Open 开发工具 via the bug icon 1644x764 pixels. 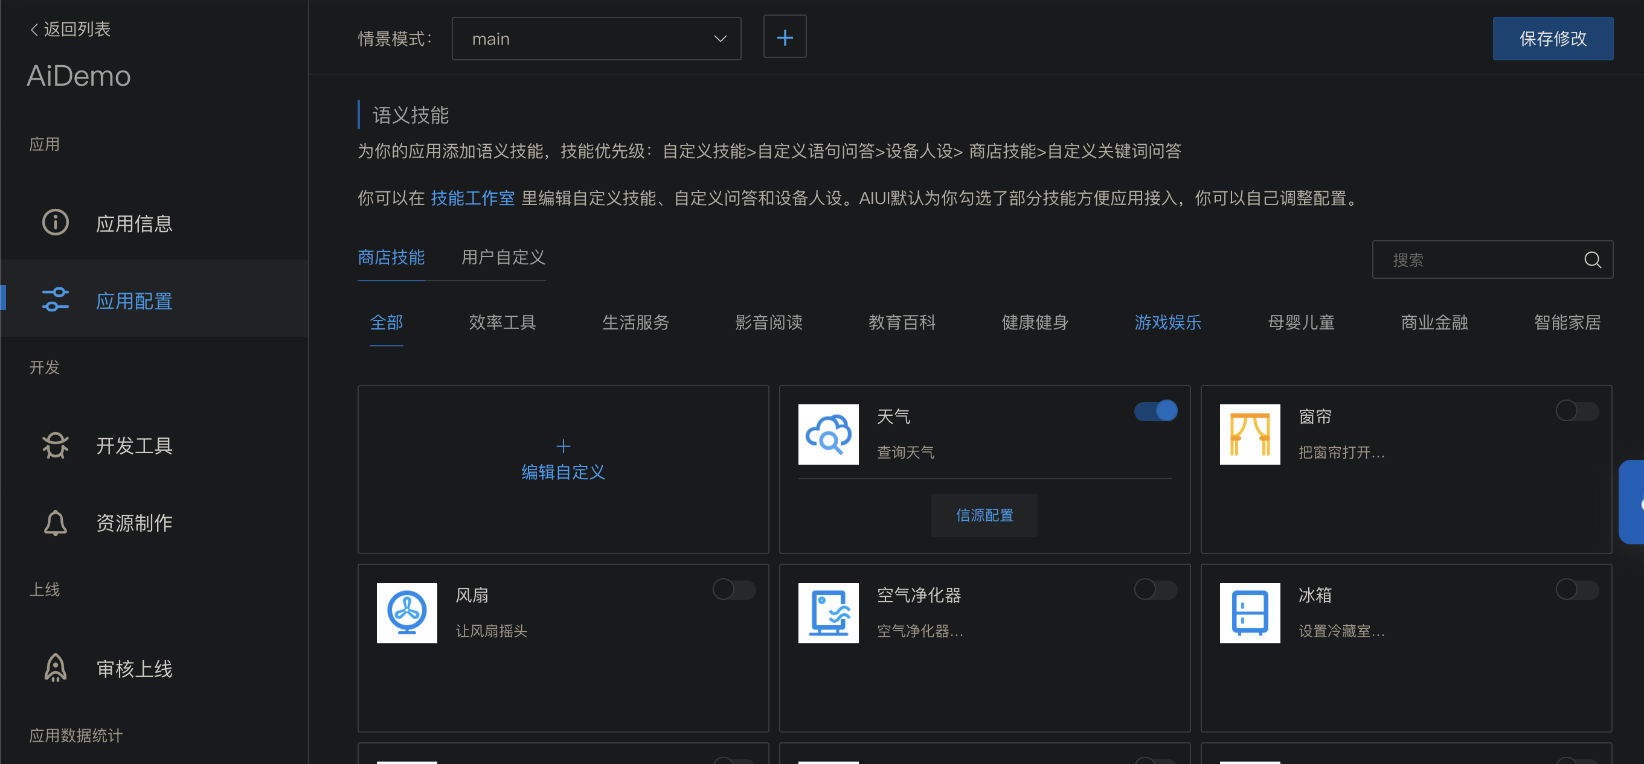pyautogui.click(x=56, y=445)
